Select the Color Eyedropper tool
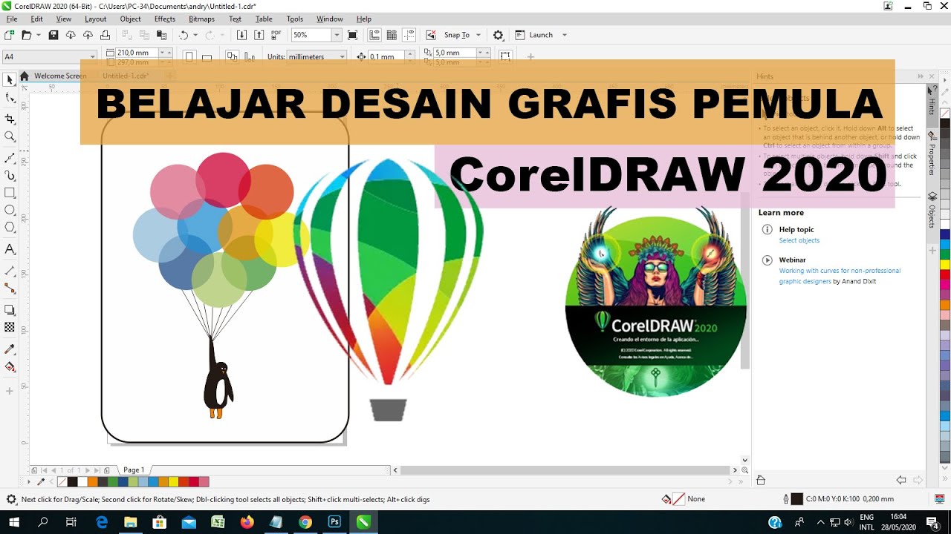This screenshot has width=951, height=534. point(10,349)
